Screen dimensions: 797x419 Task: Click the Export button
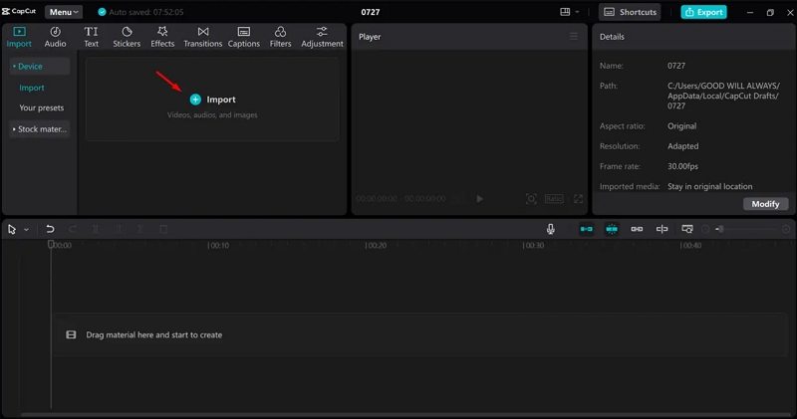[x=703, y=12]
